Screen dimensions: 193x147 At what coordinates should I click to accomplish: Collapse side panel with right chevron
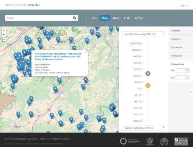[x=191, y=92]
